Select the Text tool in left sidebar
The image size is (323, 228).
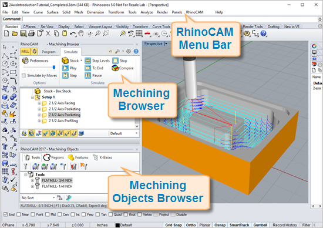[5, 147]
